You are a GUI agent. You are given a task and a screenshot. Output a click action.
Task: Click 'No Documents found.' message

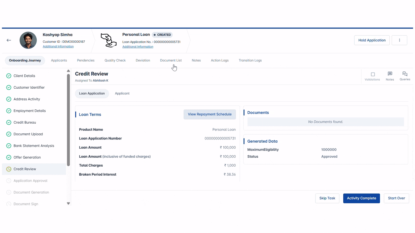326,122
